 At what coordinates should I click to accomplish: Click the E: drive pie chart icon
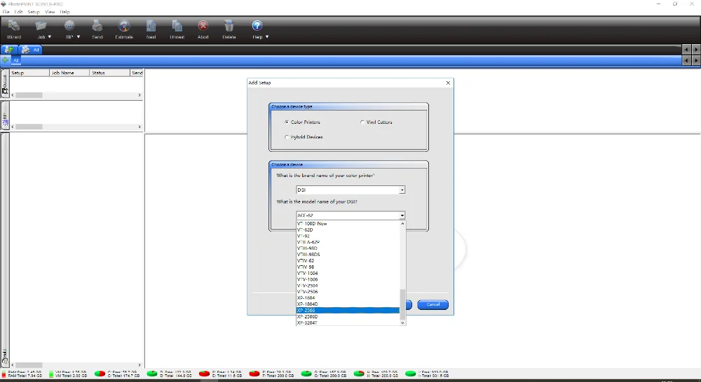tap(204, 374)
